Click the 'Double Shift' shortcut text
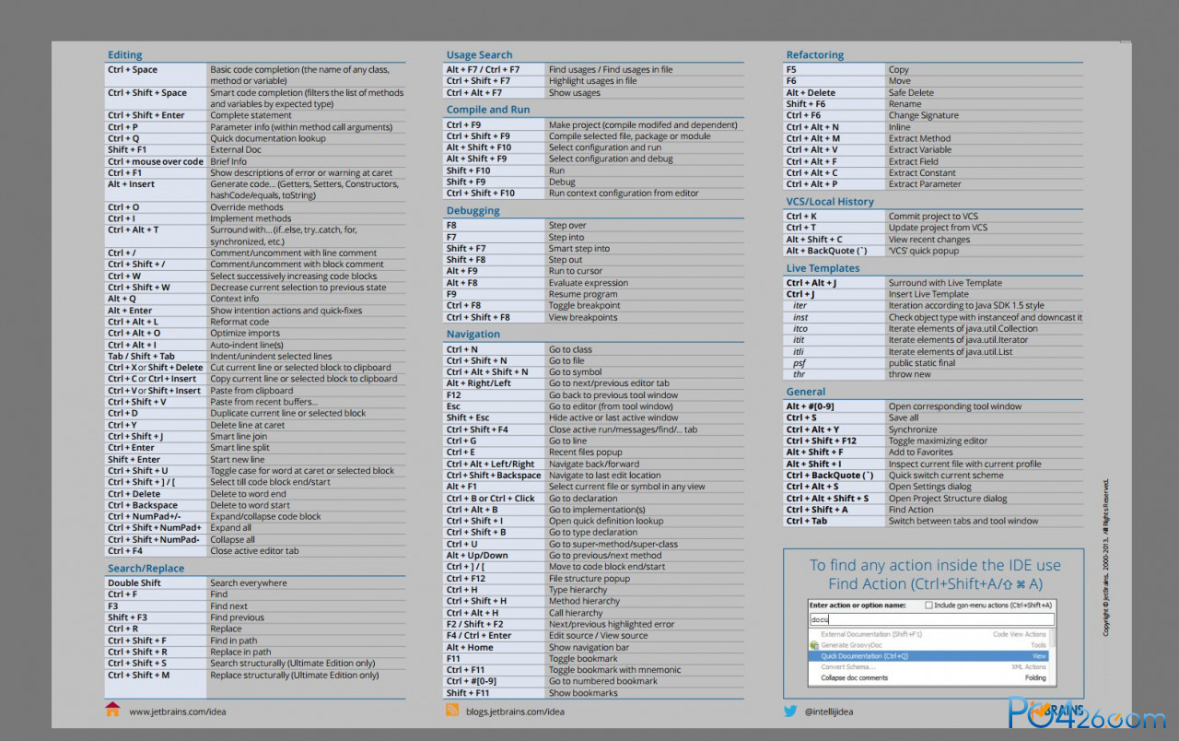This screenshot has width=1179, height=741. [x=134, y=583]
